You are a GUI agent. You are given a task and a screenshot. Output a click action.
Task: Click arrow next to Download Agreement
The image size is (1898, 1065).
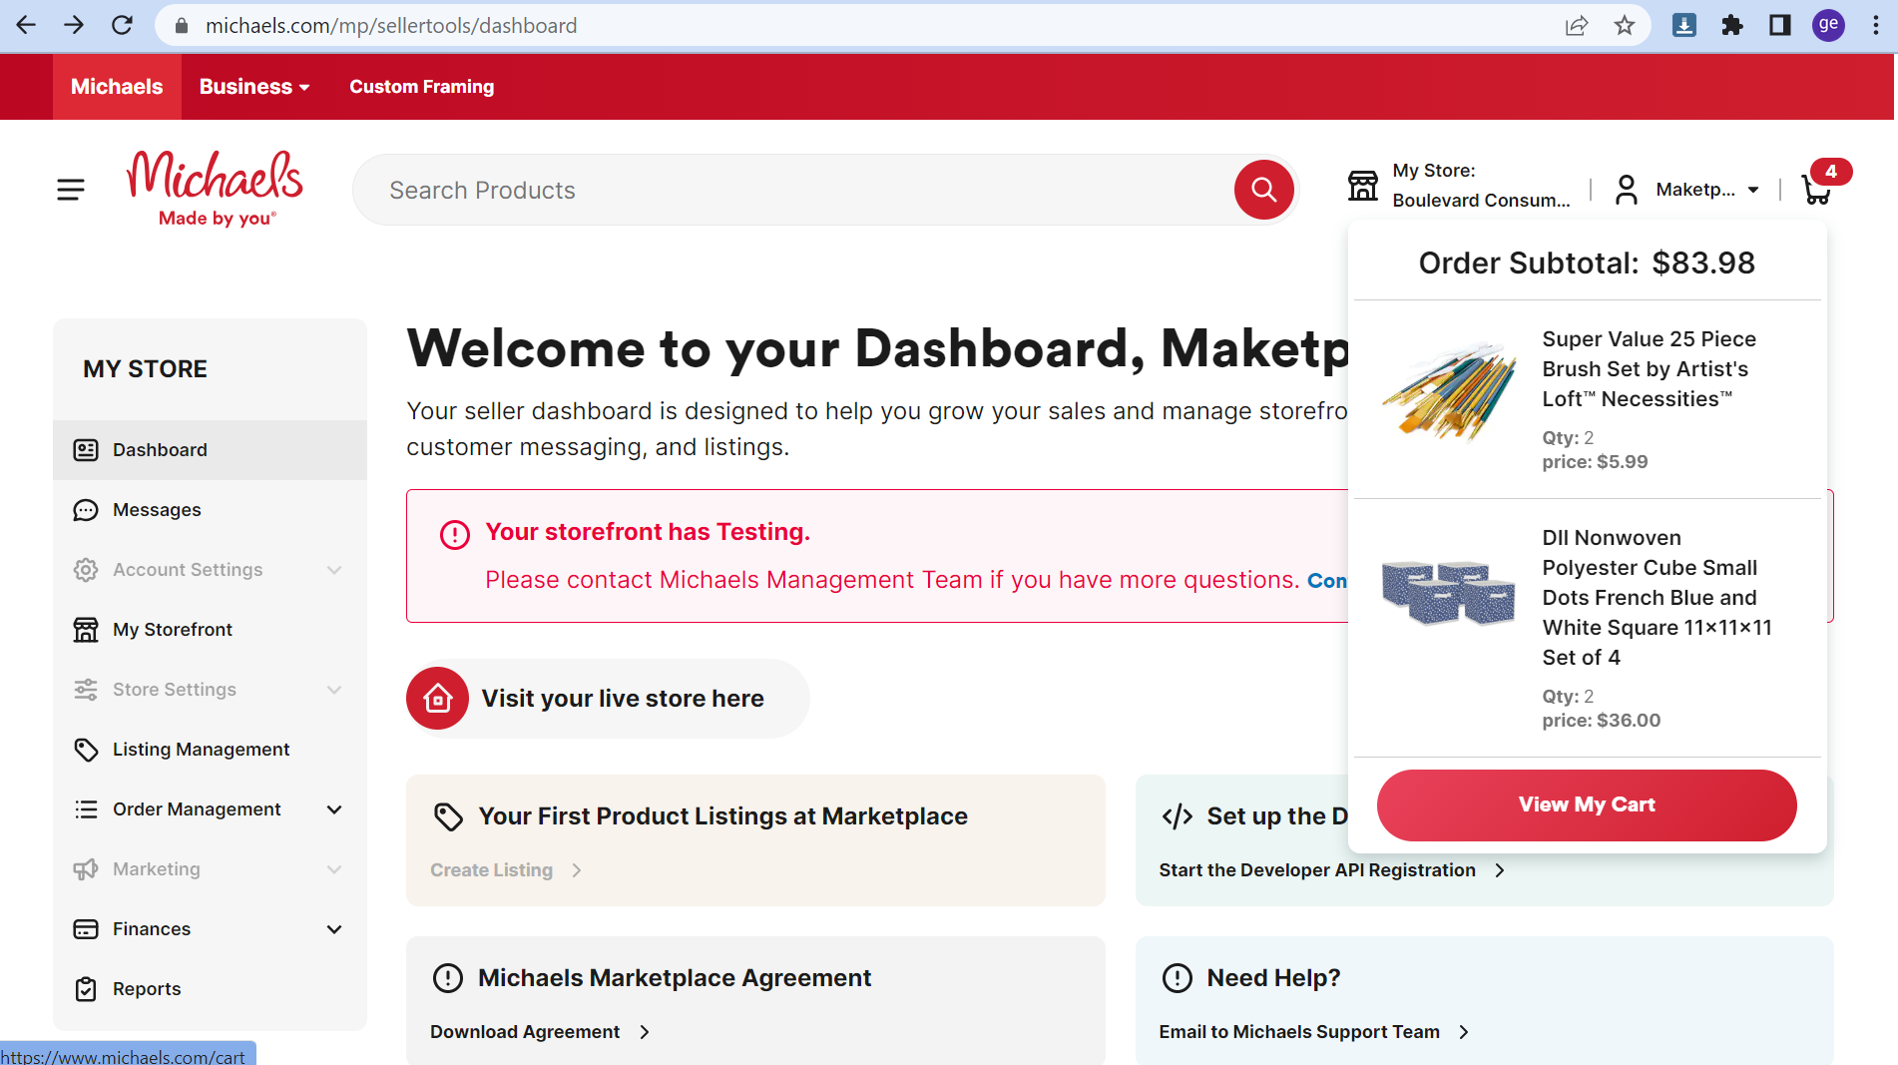click(x=645, y=1032)
